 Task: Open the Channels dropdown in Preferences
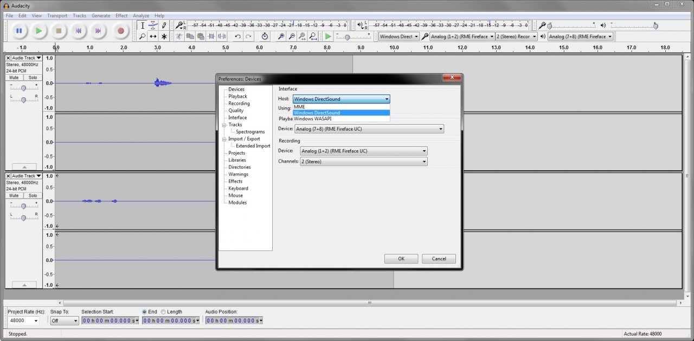tap(364, 162)
